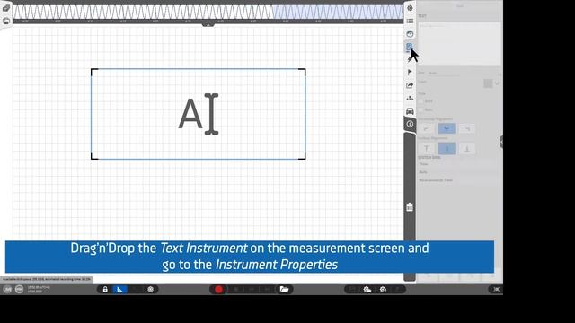Click the print icon at top left
The image size is (575, 323).
coord(6,21)
